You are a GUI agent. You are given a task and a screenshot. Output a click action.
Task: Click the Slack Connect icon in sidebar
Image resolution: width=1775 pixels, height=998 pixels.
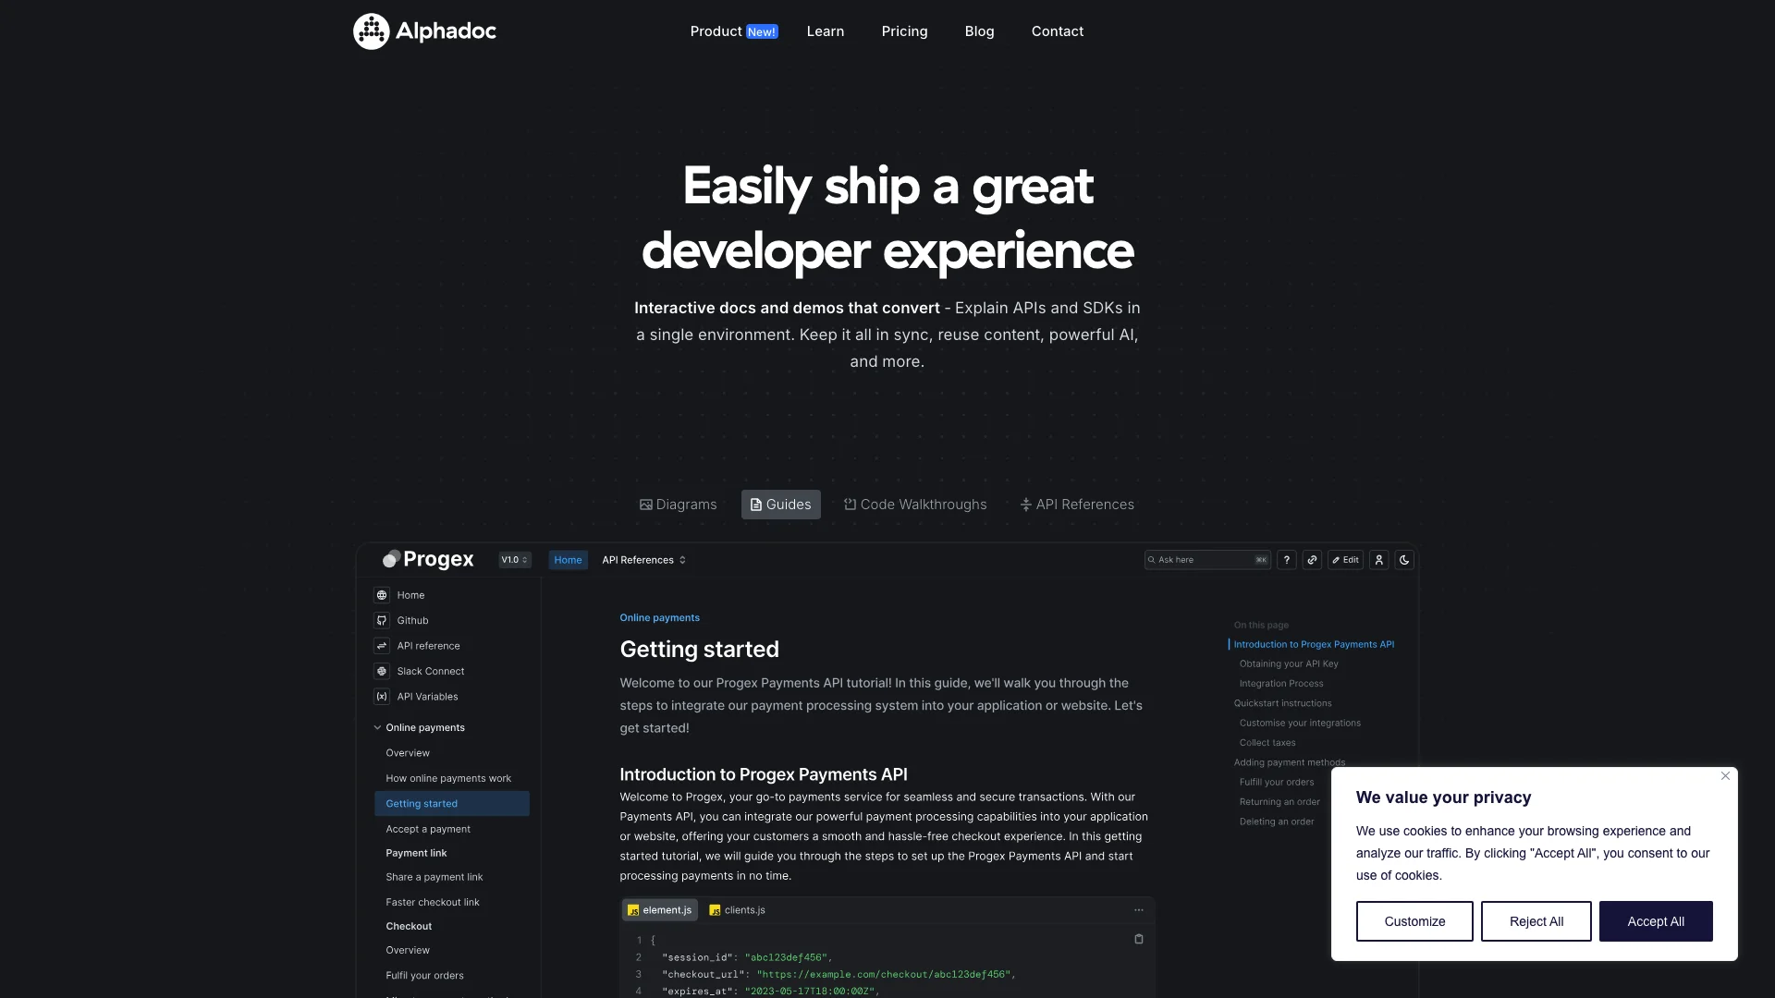380,670
